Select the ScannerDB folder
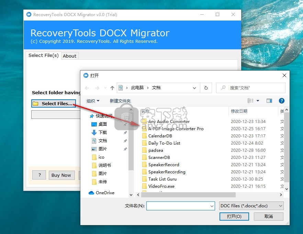The height and width of the screenshot is (234, 303). coord(159,158)
